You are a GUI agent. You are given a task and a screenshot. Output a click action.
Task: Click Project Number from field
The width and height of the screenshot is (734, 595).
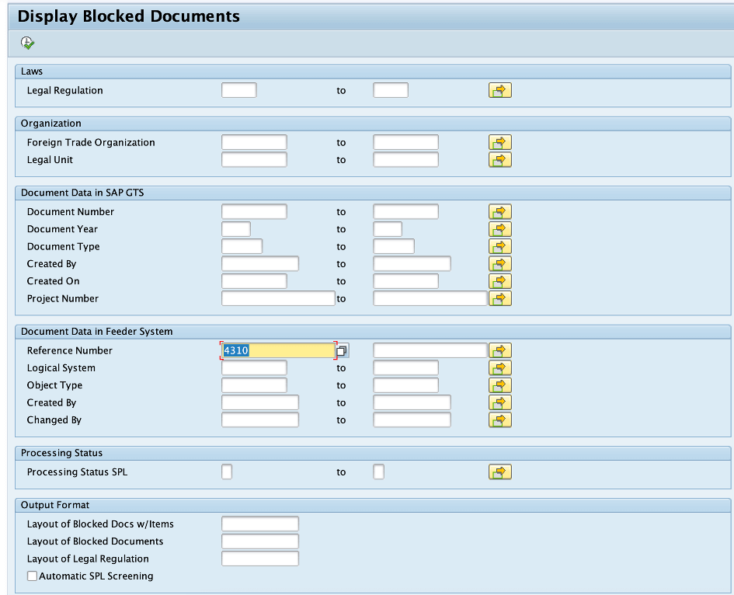pos(278,298)
